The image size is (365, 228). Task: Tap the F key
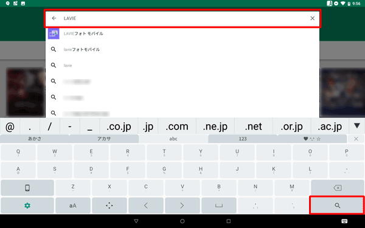[x=128, y=170]
